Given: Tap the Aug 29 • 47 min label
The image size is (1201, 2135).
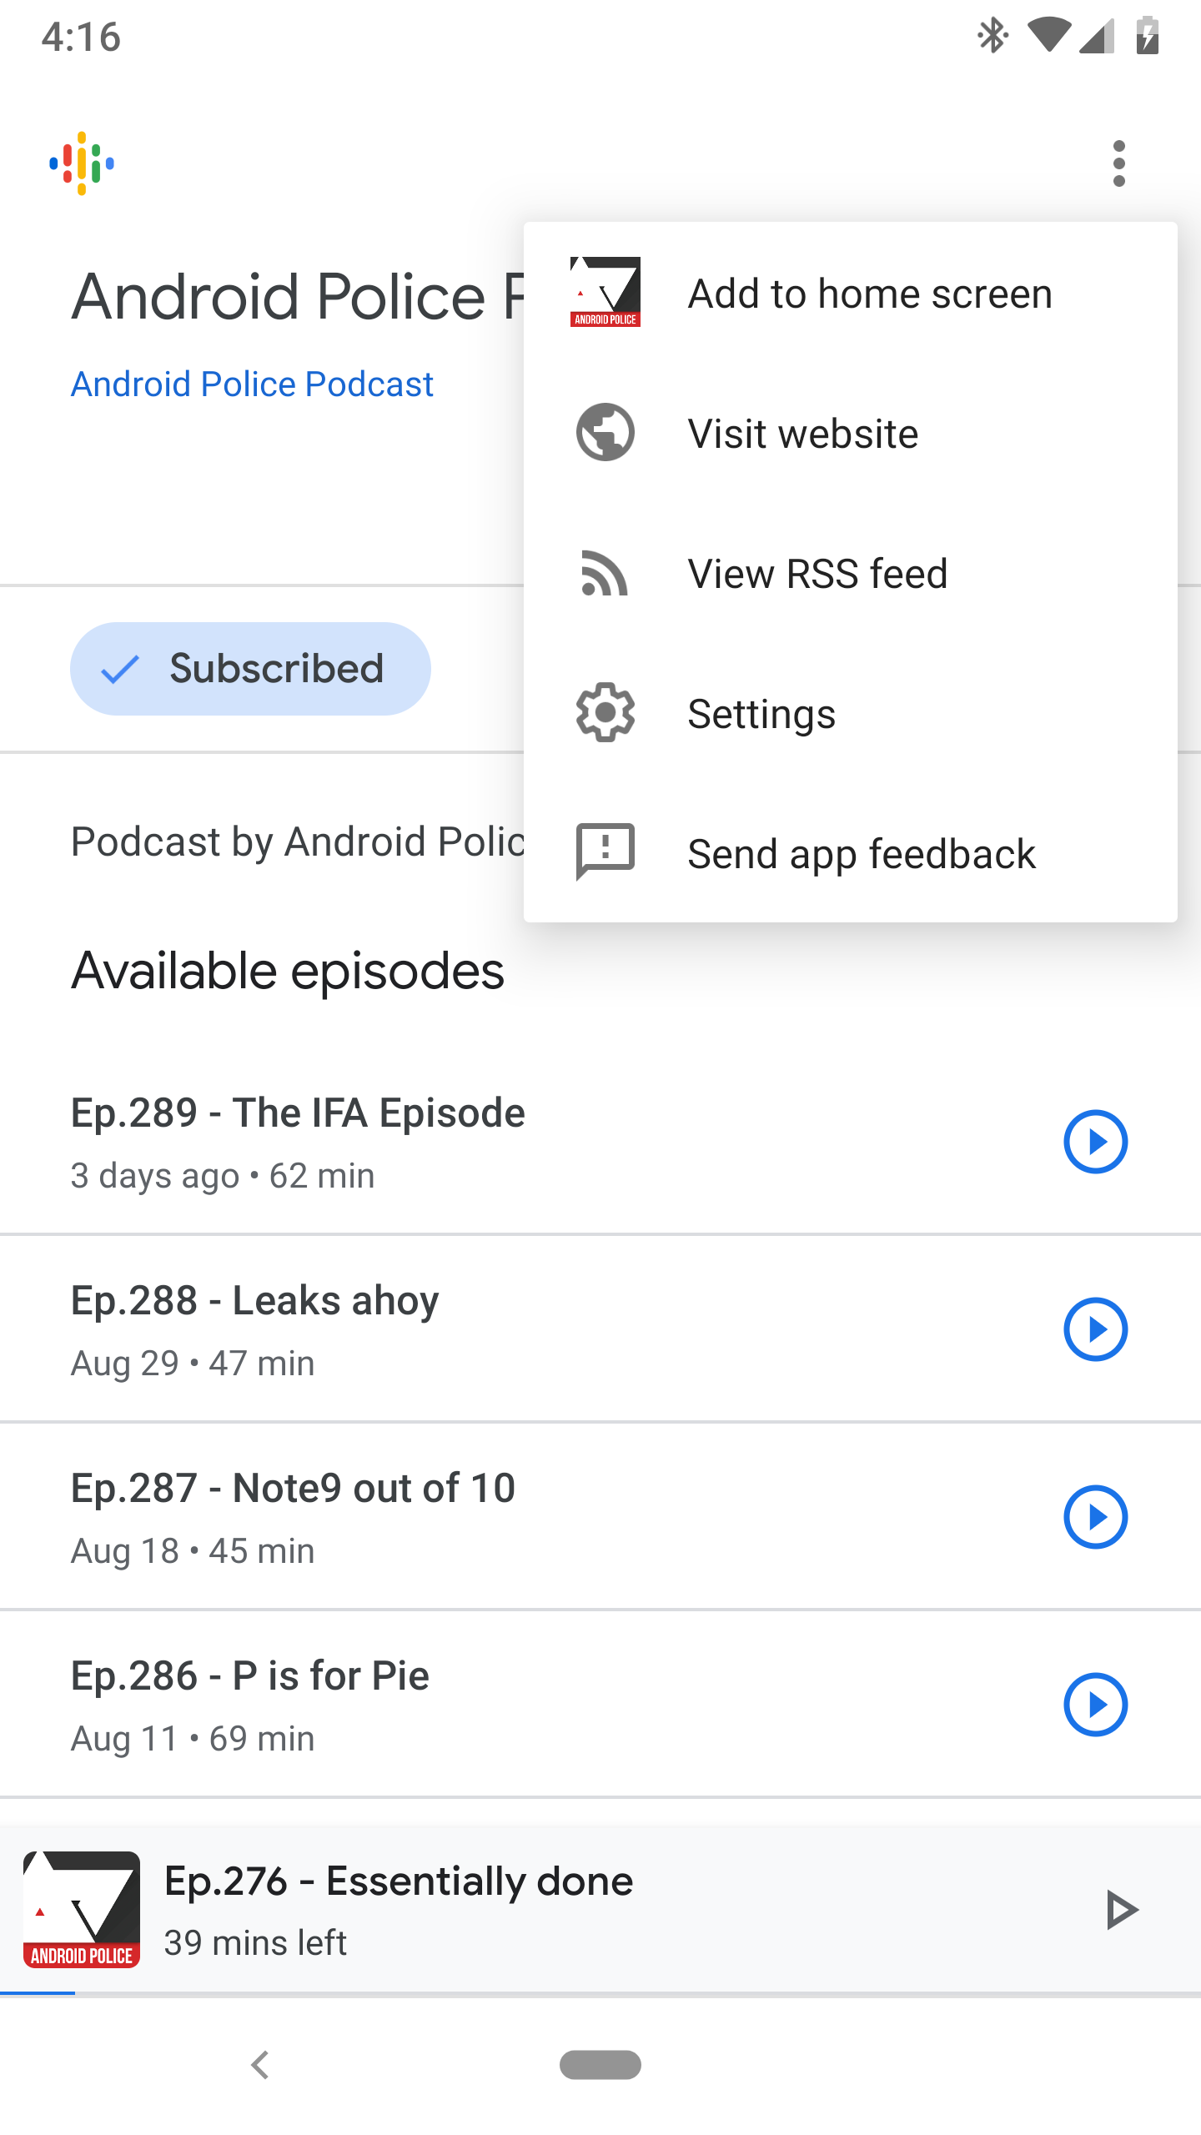Looking at the screenshot, I should click(193, 1364).
